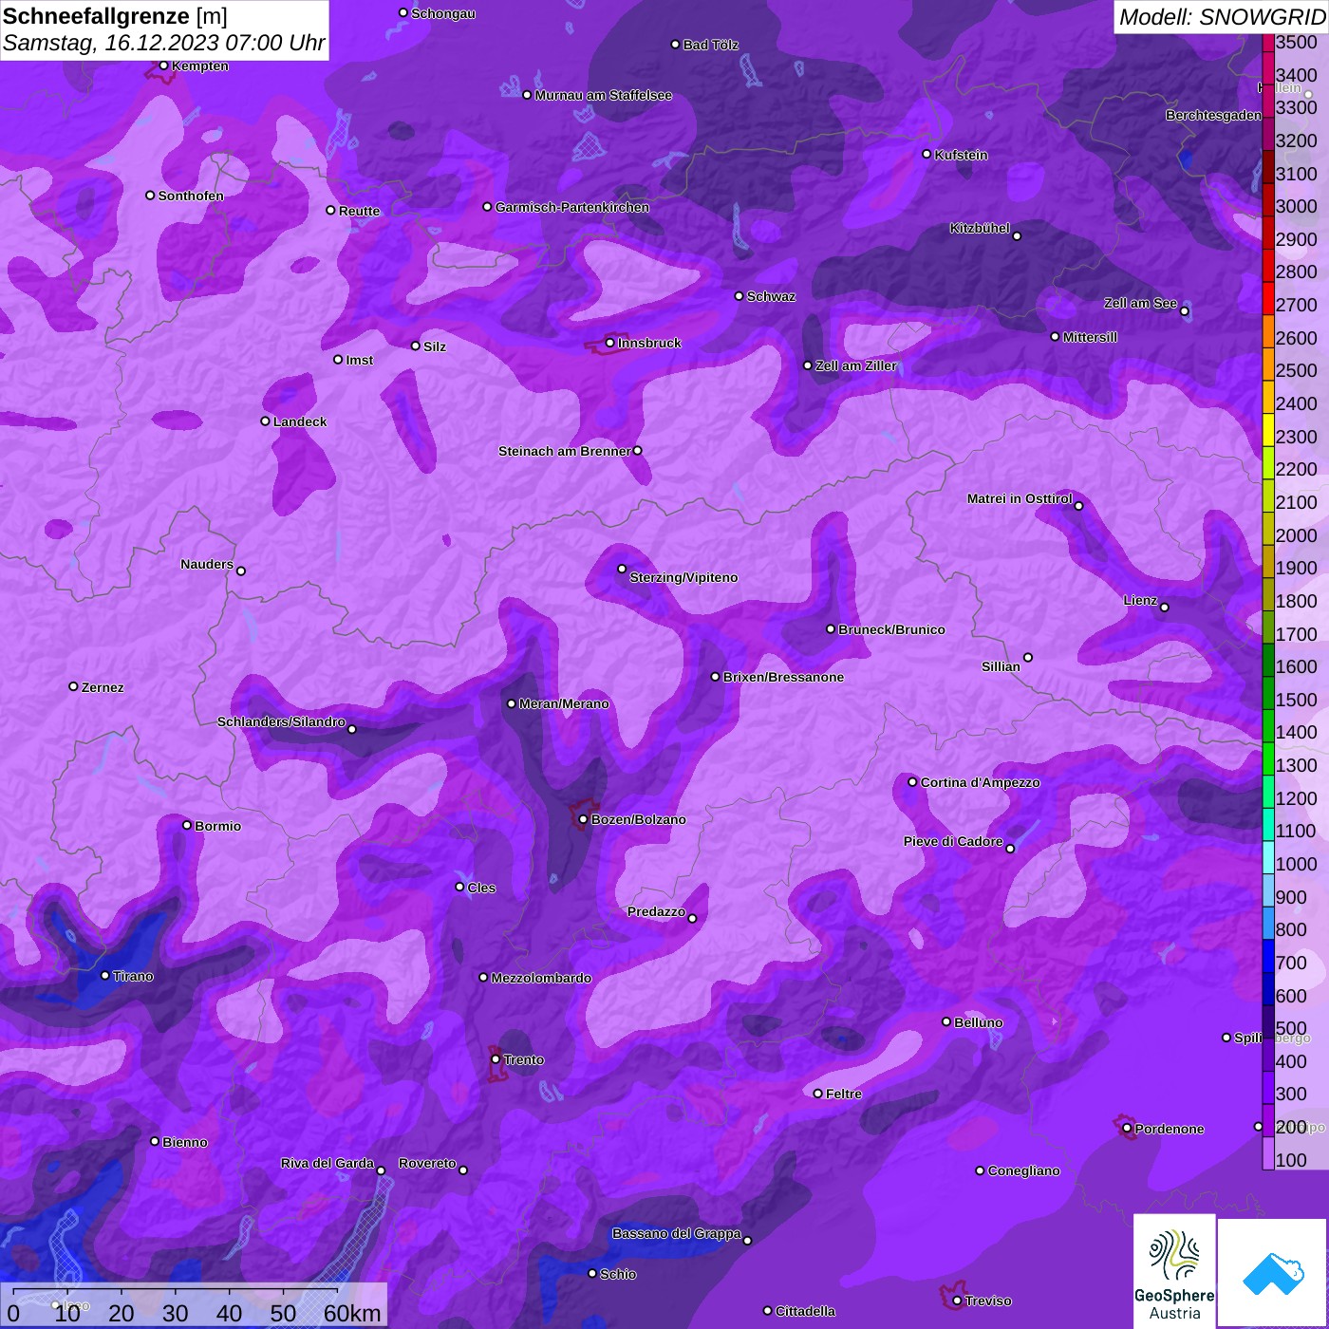Select the Cortina d'Ampezzo marker dot

tap(913, 782)
